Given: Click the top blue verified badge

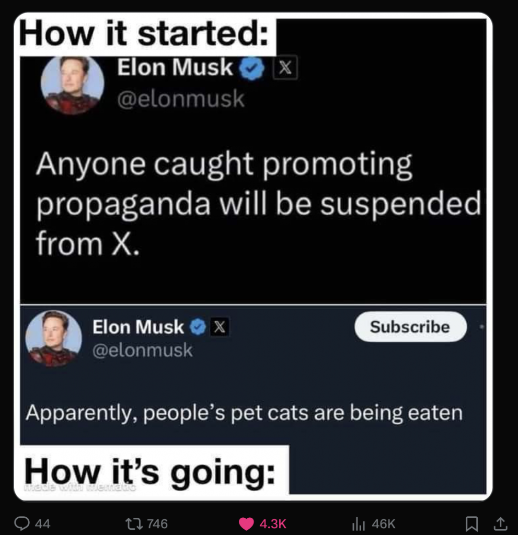Looking at the screenshot, I should [251, 68].
